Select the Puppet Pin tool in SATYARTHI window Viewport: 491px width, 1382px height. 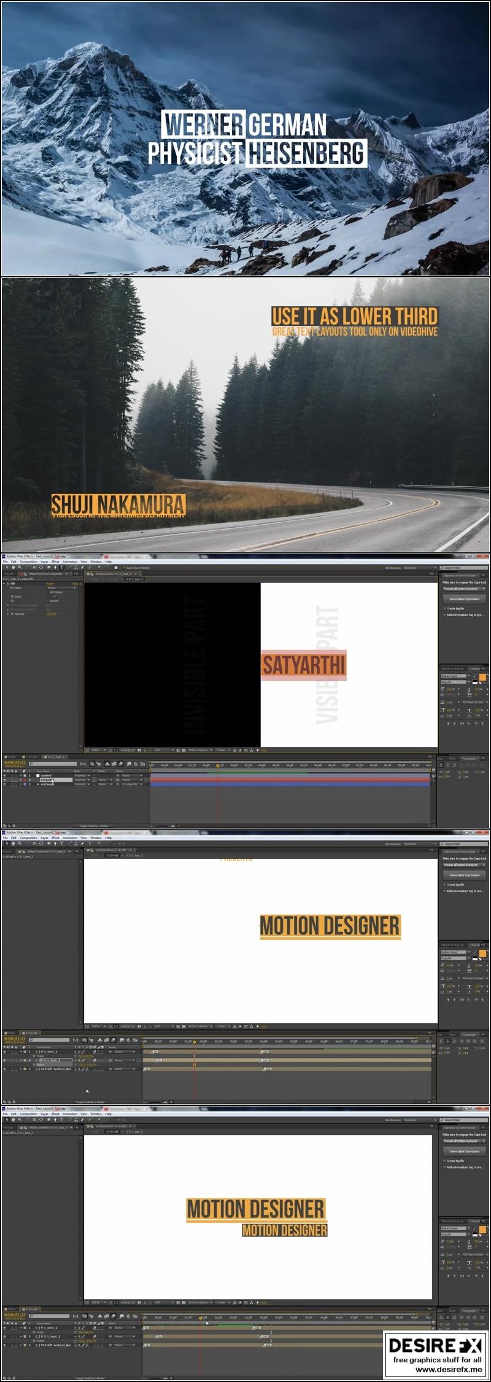[x=99, y=568]
